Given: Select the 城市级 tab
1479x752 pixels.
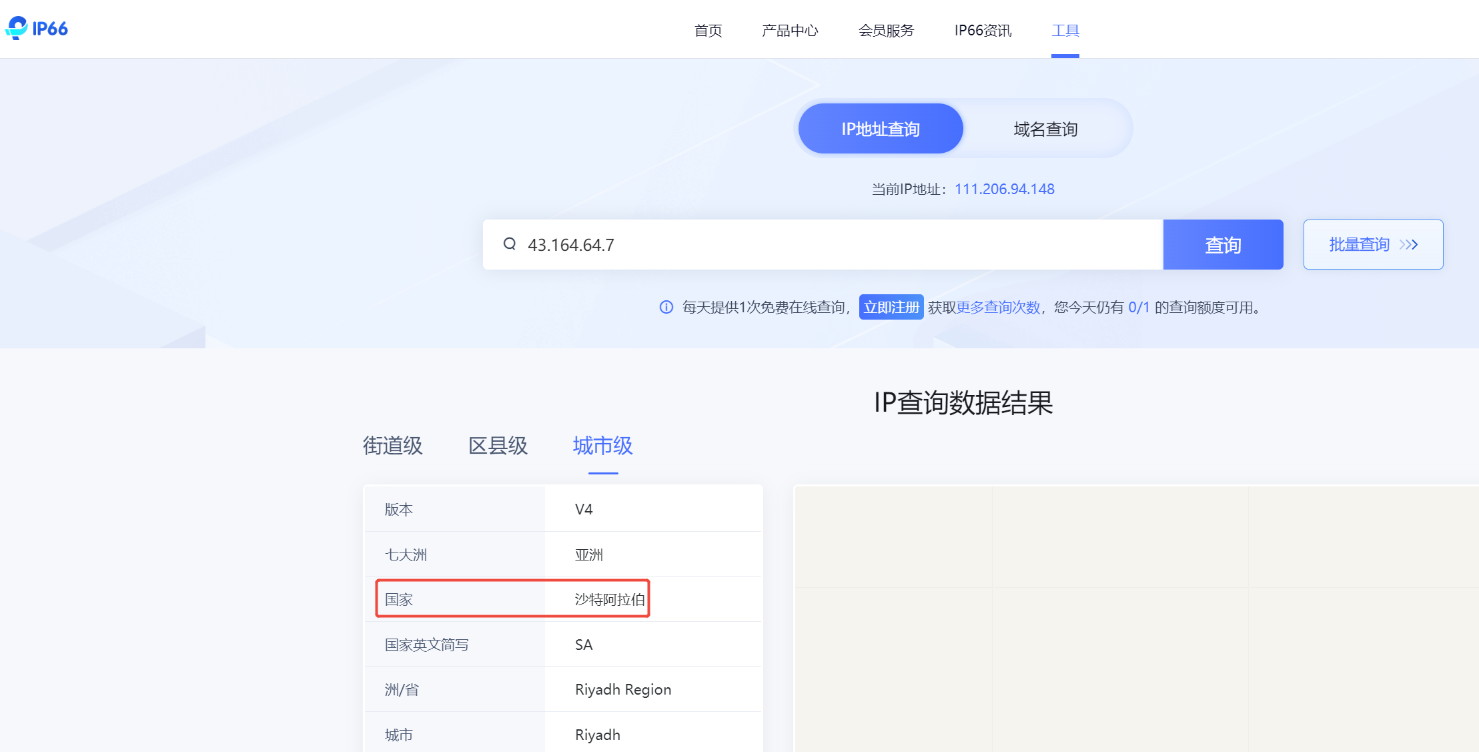Looking at the screenshot, I should tap(602, 446).
